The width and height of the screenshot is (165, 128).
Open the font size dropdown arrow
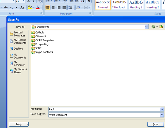[24, 1]
